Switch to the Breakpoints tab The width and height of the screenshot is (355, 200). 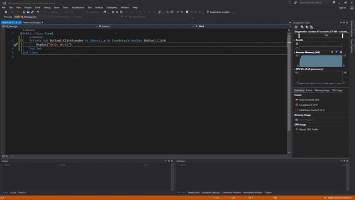[x=194, y=193]
